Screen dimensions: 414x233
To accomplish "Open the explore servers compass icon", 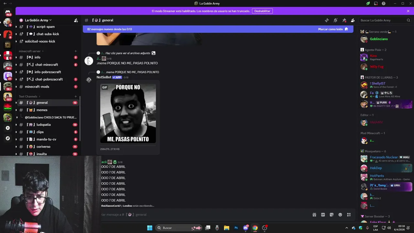I will click(8, 138).
